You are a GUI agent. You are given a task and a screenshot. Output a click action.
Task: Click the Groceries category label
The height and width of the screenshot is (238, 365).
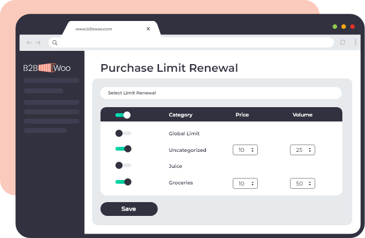pos(181,183)
